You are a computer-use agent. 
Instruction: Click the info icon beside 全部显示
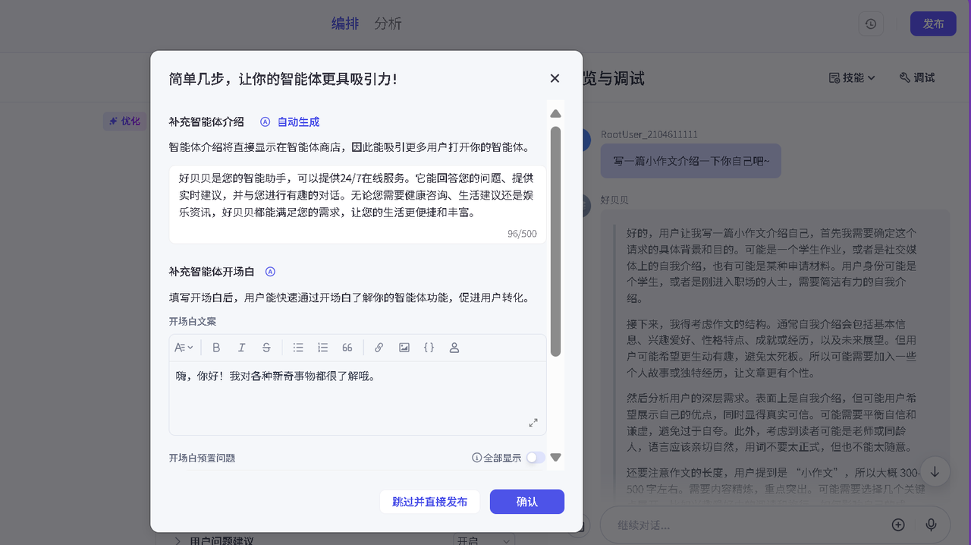click(x=477, y=458)
